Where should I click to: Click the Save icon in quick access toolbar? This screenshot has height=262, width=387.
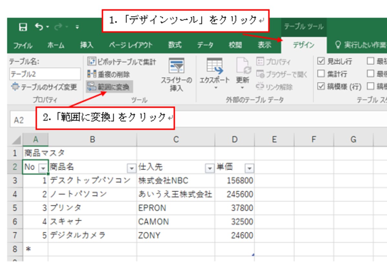tap(23, 27)
